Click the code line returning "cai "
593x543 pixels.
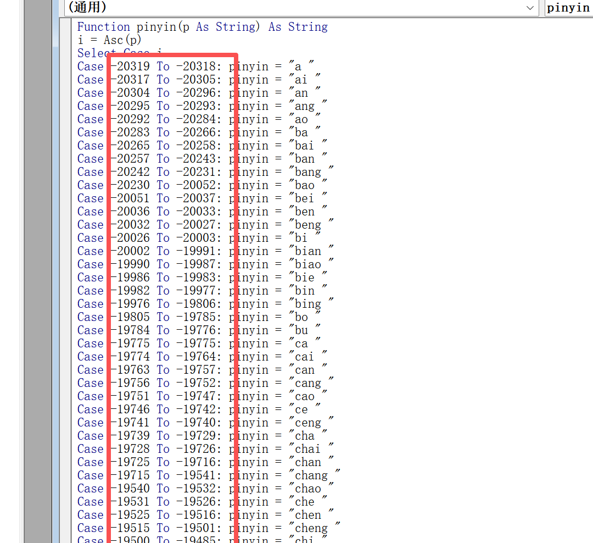202,357
